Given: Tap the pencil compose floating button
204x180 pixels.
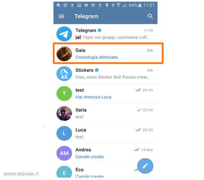Looking at the screenshot, I should point(145,166).
